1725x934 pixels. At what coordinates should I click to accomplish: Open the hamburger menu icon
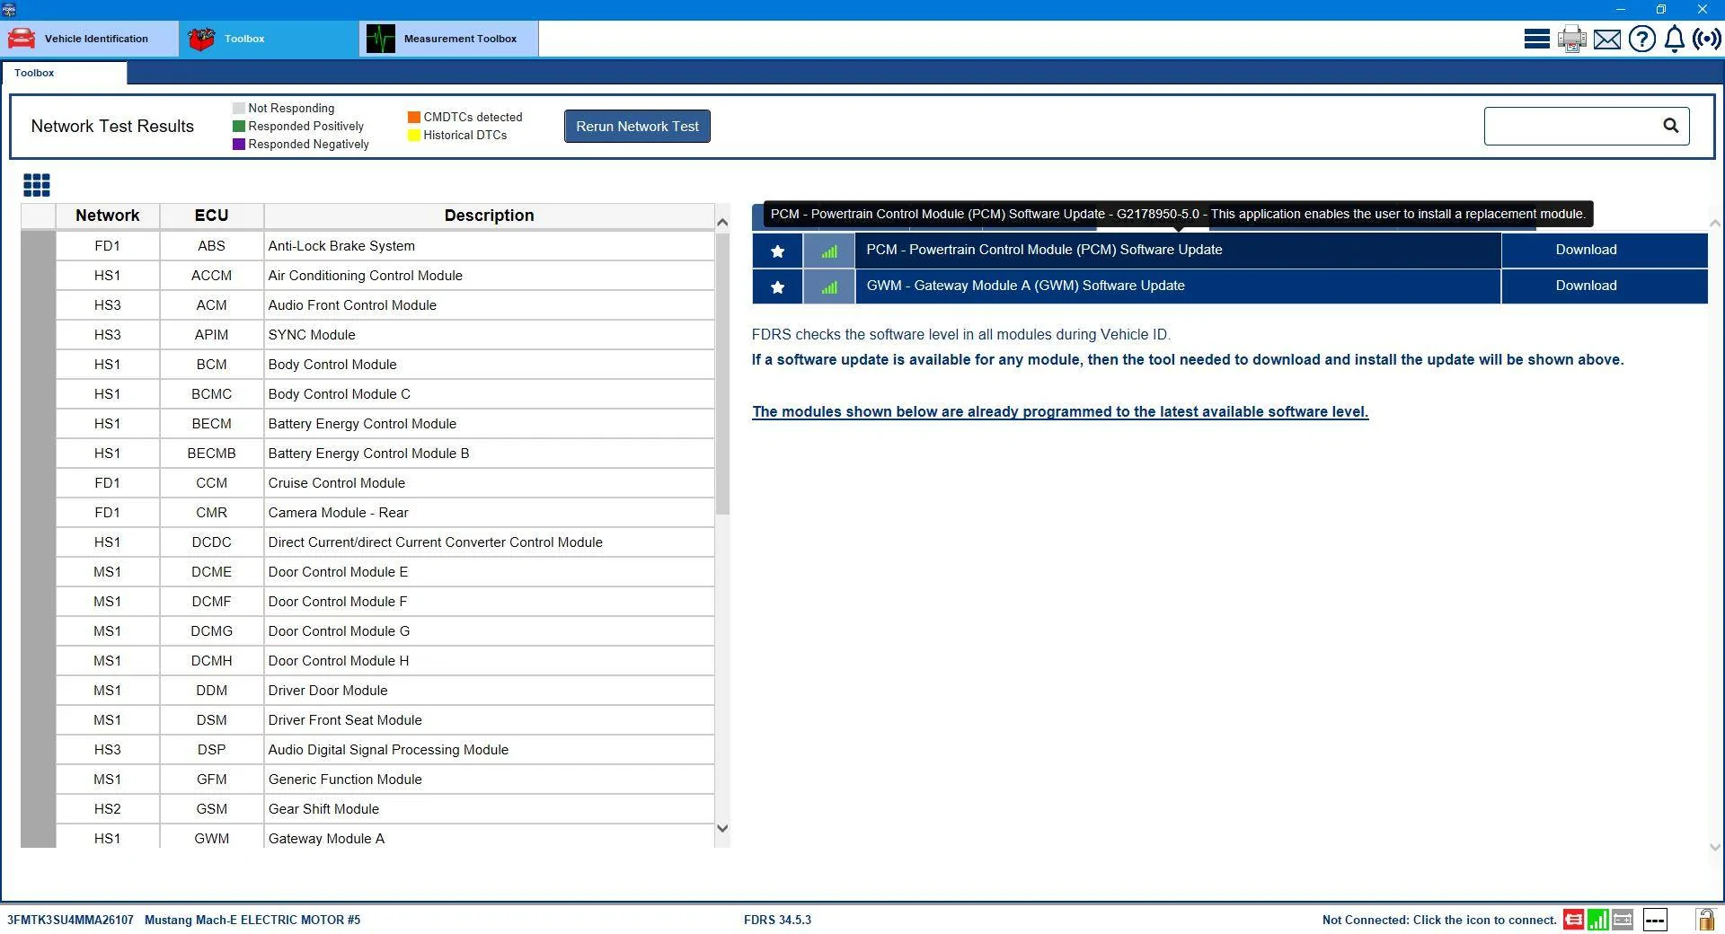(1536, 40)
